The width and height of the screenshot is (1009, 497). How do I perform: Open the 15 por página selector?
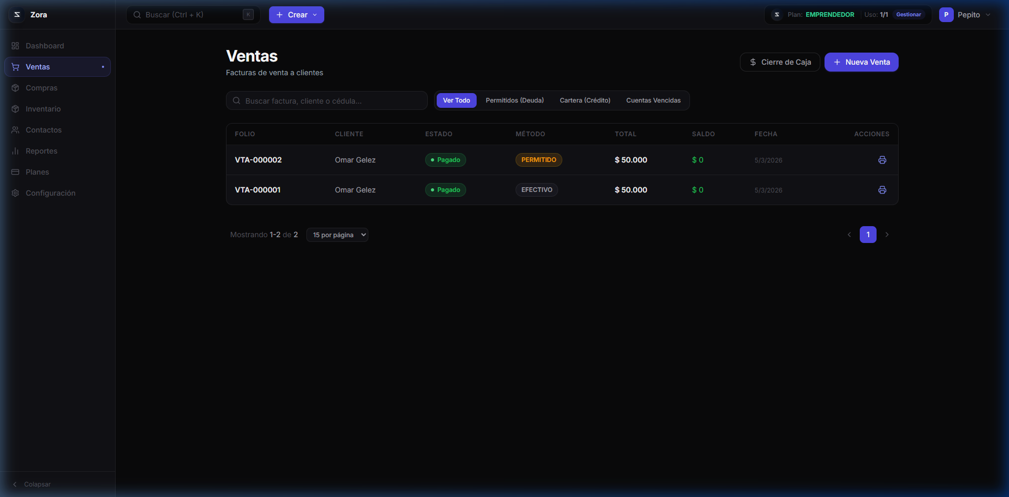(337, 235)
